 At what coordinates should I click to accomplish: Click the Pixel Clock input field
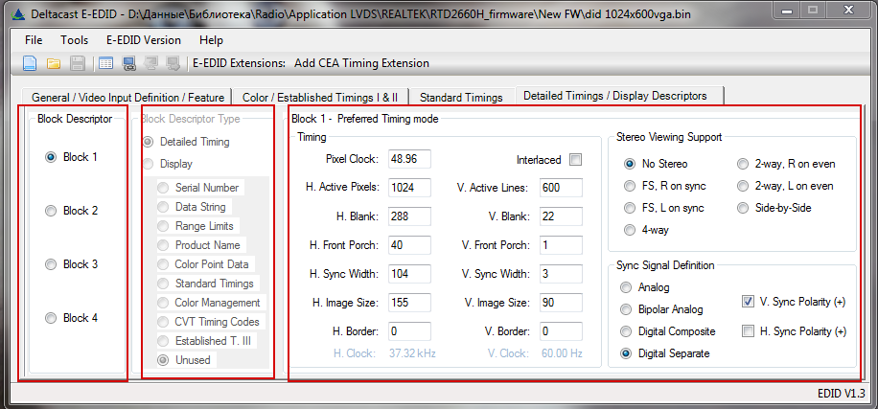[408, 158]
